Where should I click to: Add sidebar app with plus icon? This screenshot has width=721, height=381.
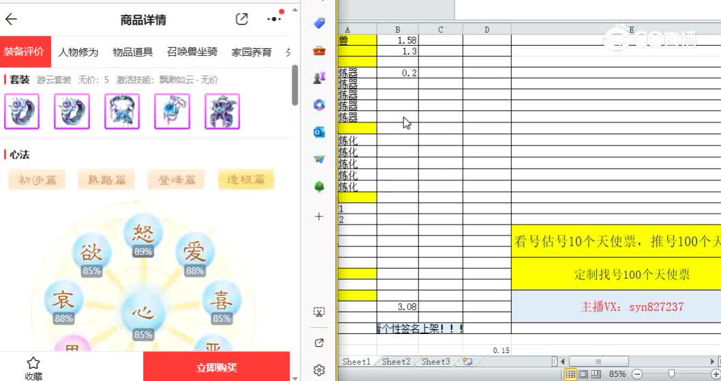[319, 216]
